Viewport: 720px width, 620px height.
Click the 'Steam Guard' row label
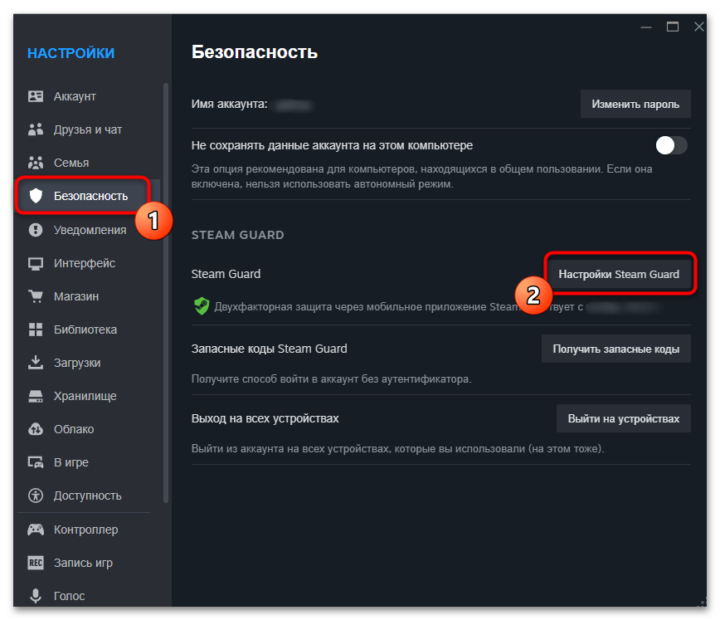click(226, 274)
